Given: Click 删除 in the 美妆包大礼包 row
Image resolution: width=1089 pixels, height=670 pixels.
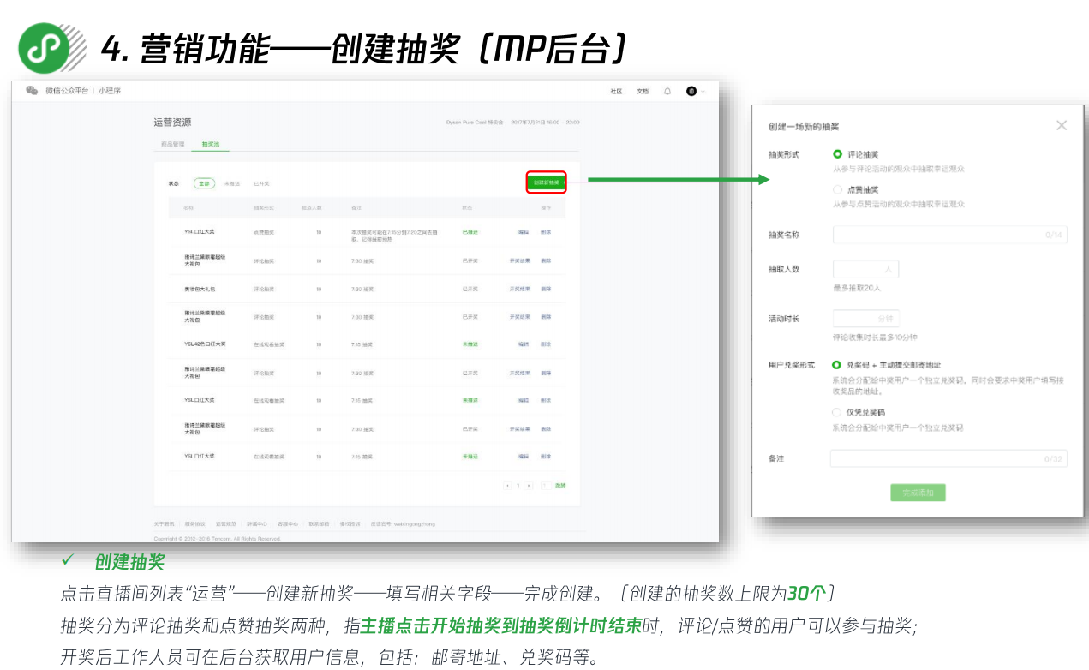Looking at the screenshot, I should 546,289.
